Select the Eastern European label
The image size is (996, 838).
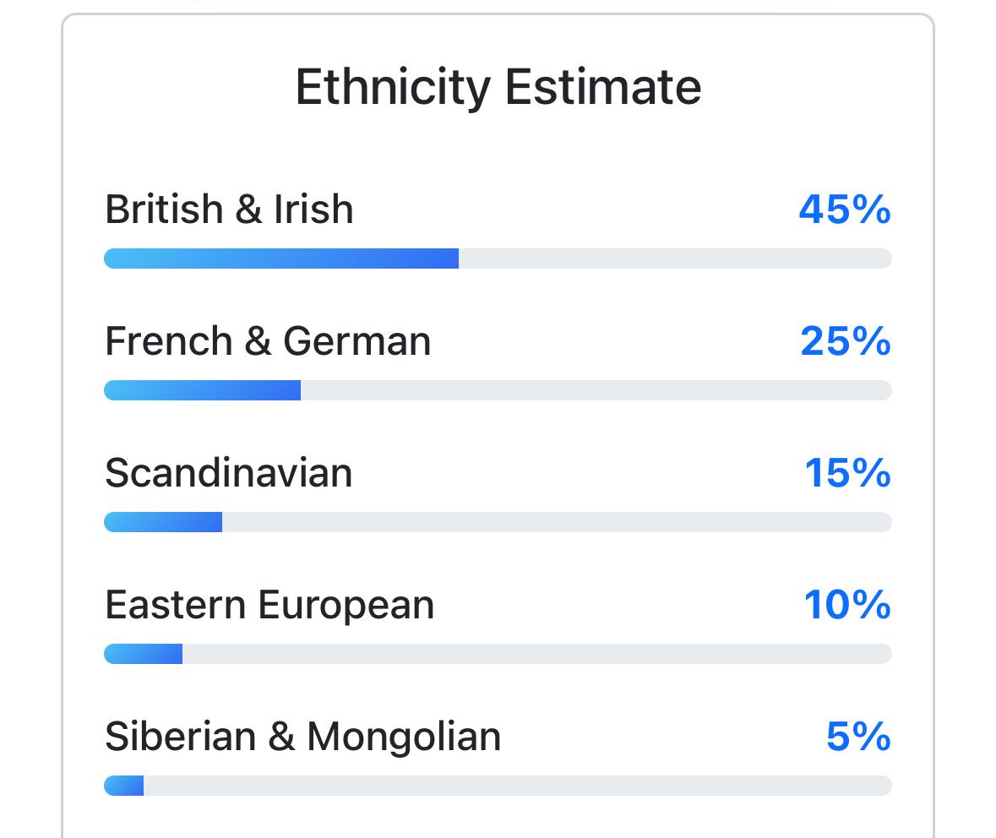269,605
